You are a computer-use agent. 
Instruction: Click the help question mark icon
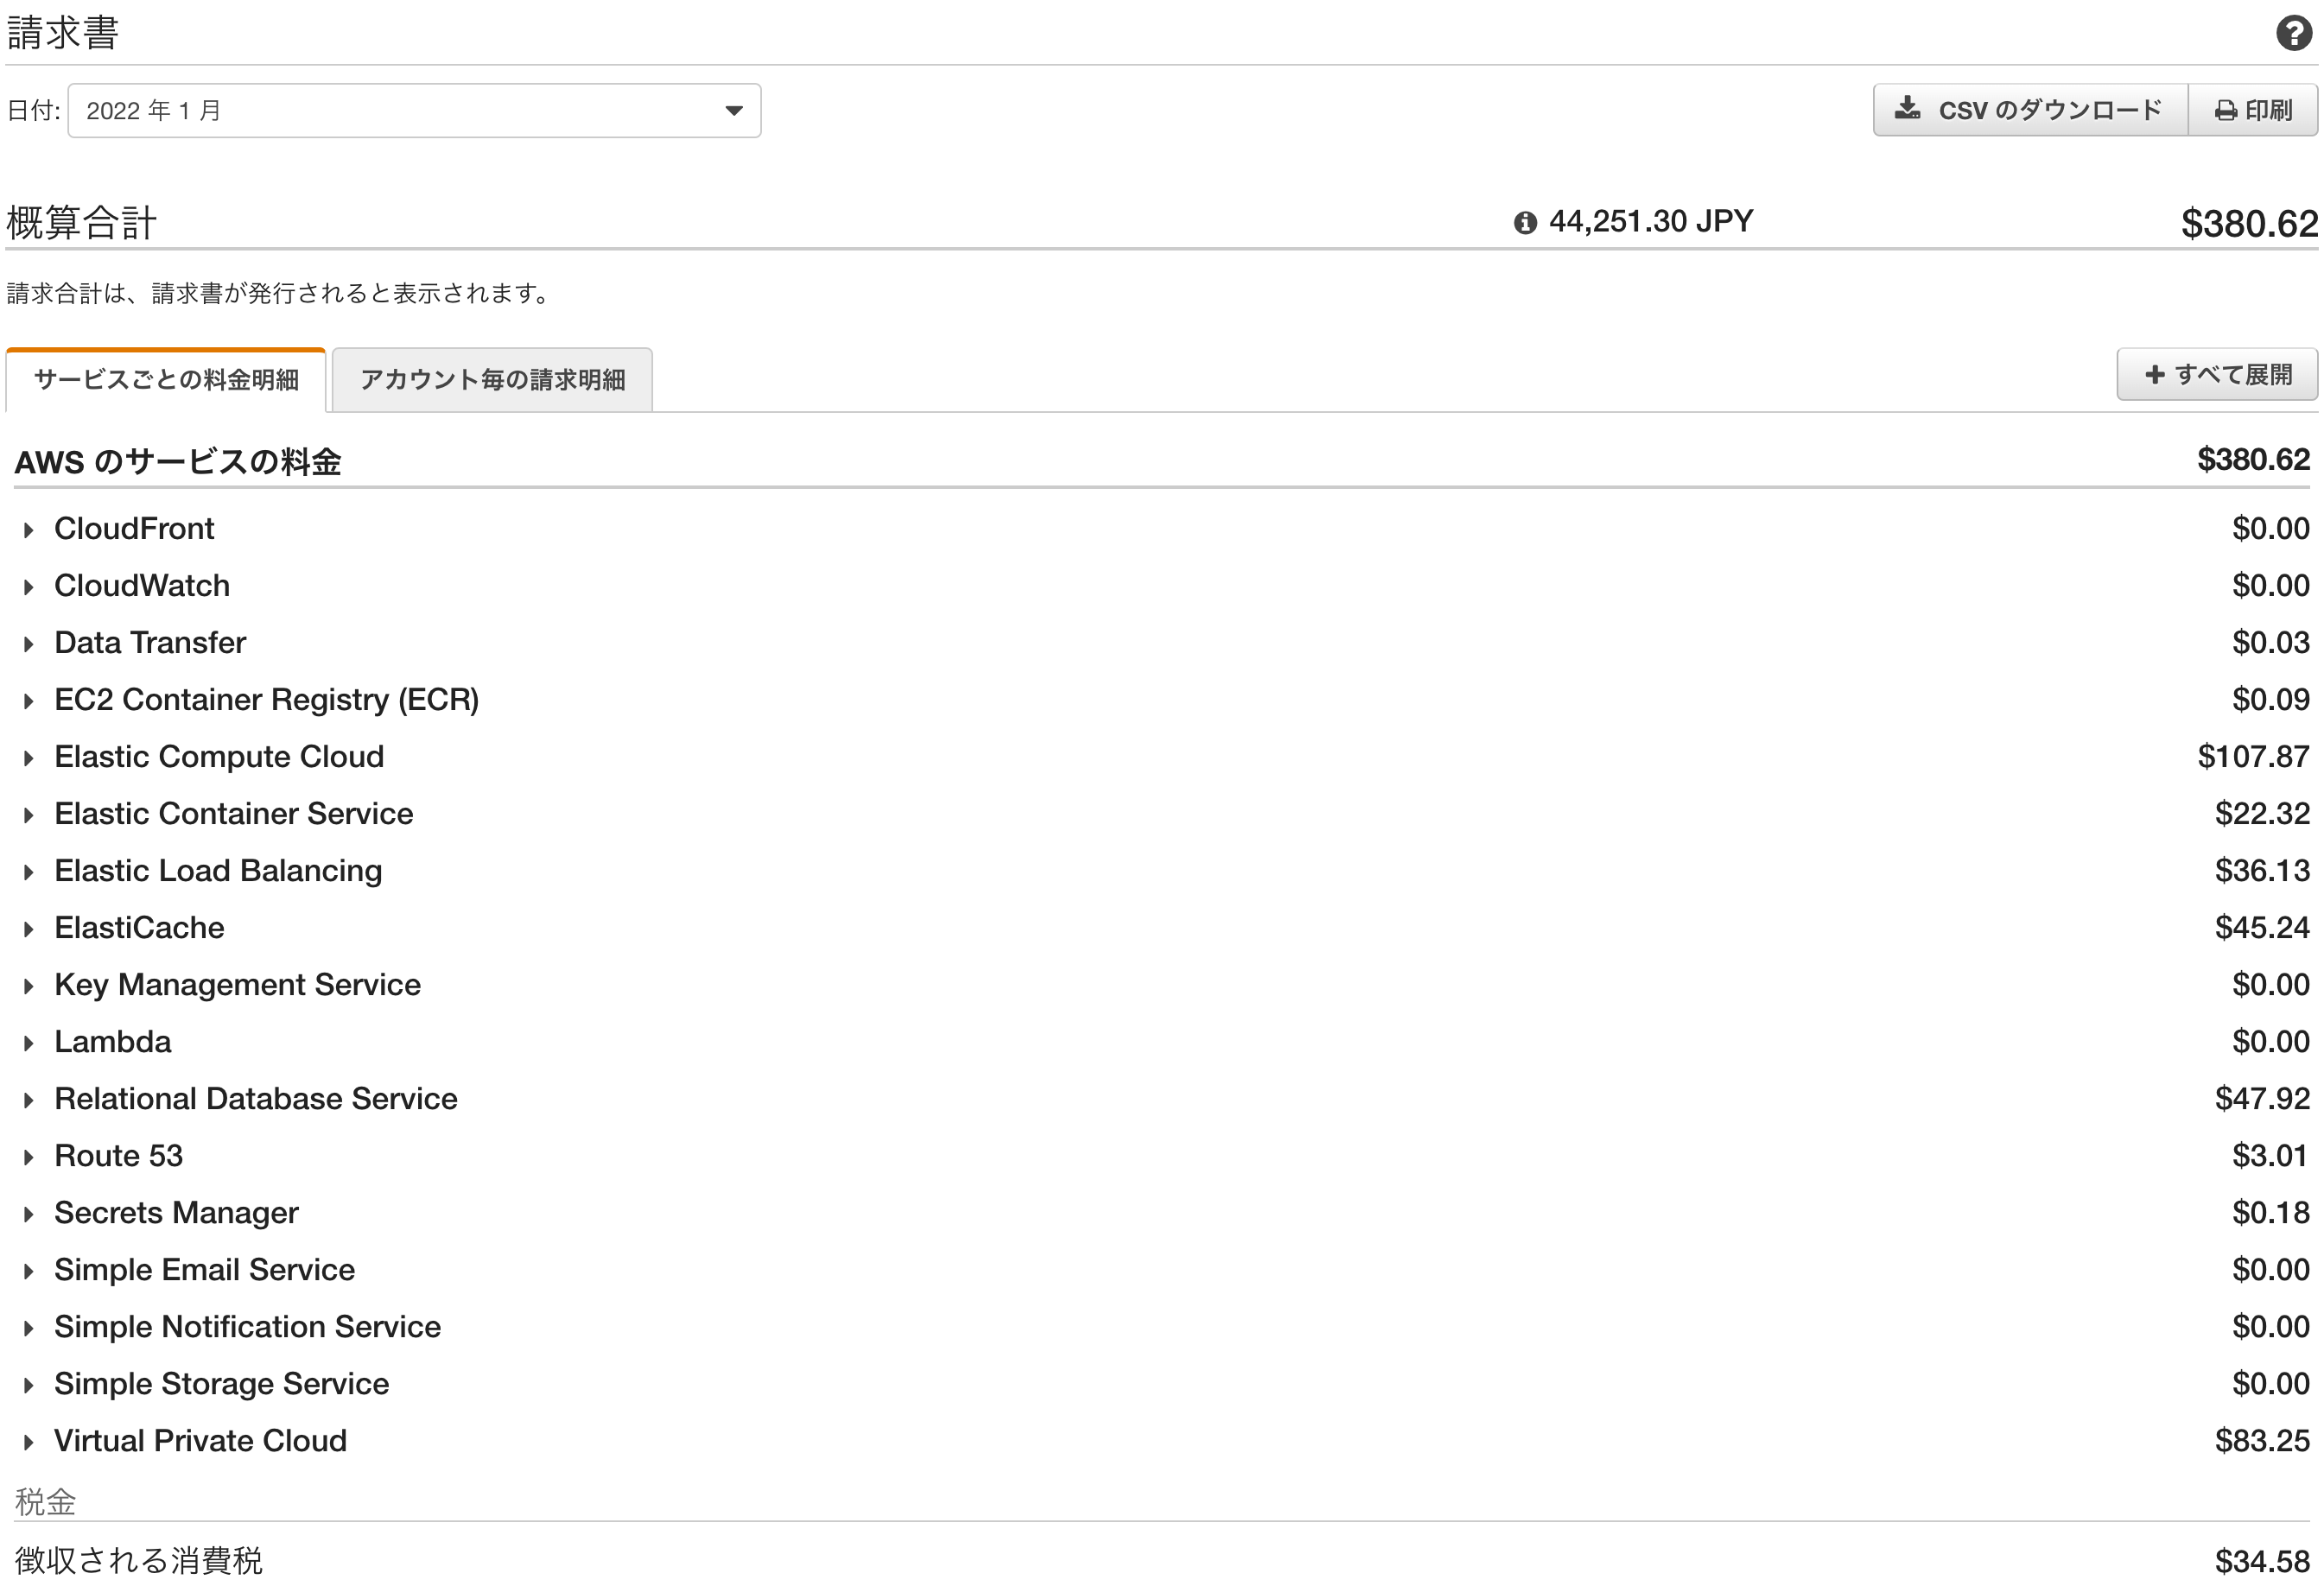click(2293, 33)
